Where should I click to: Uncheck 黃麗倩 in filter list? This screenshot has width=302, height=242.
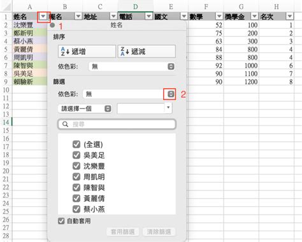(76, 199)
